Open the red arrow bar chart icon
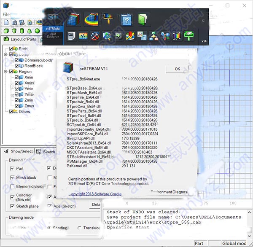The height and width of the screenshot is (247, 253). pos(130,36)
